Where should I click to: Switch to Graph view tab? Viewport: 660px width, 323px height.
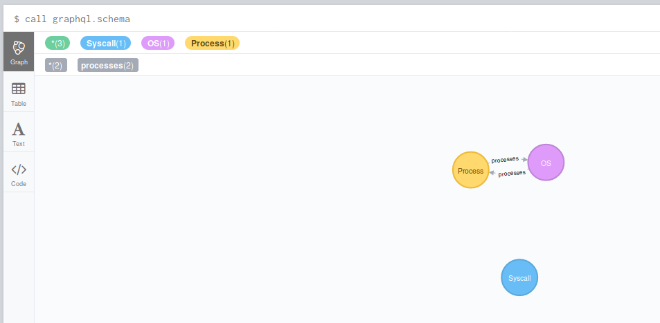coord(19,52)
